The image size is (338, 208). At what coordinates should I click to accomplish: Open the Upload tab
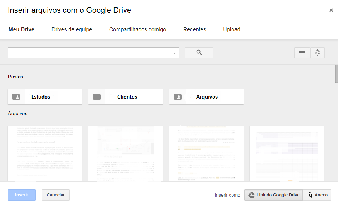(x=232, y=29)
